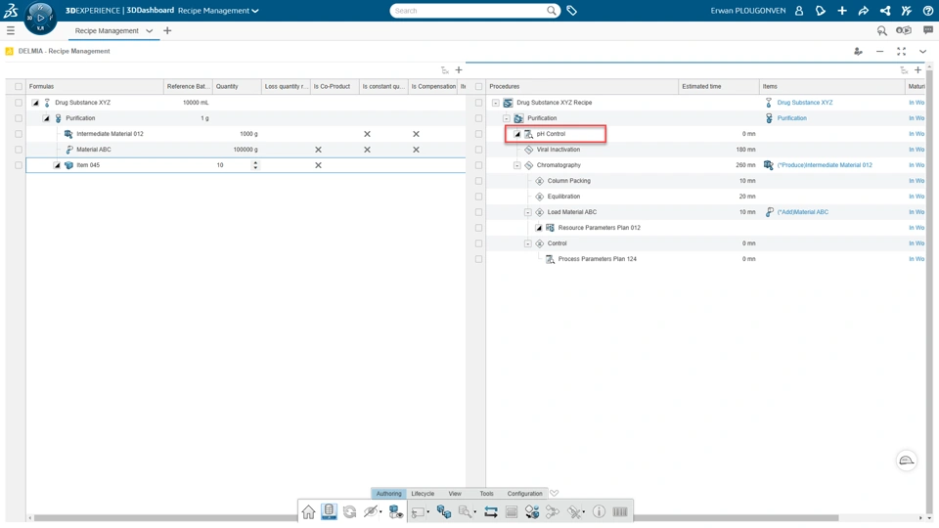Open the help question mark icon
Screen dimensions: 939x528
click(x=928, y=11)
